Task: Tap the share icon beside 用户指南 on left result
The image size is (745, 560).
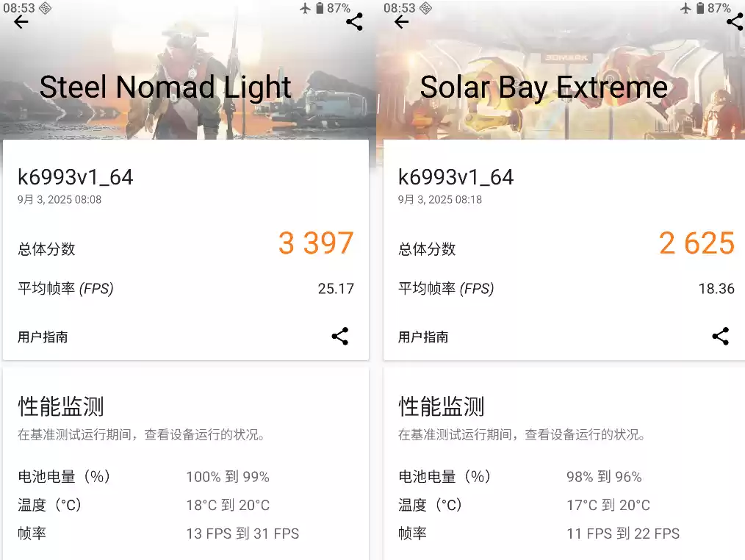Action: 339,336
